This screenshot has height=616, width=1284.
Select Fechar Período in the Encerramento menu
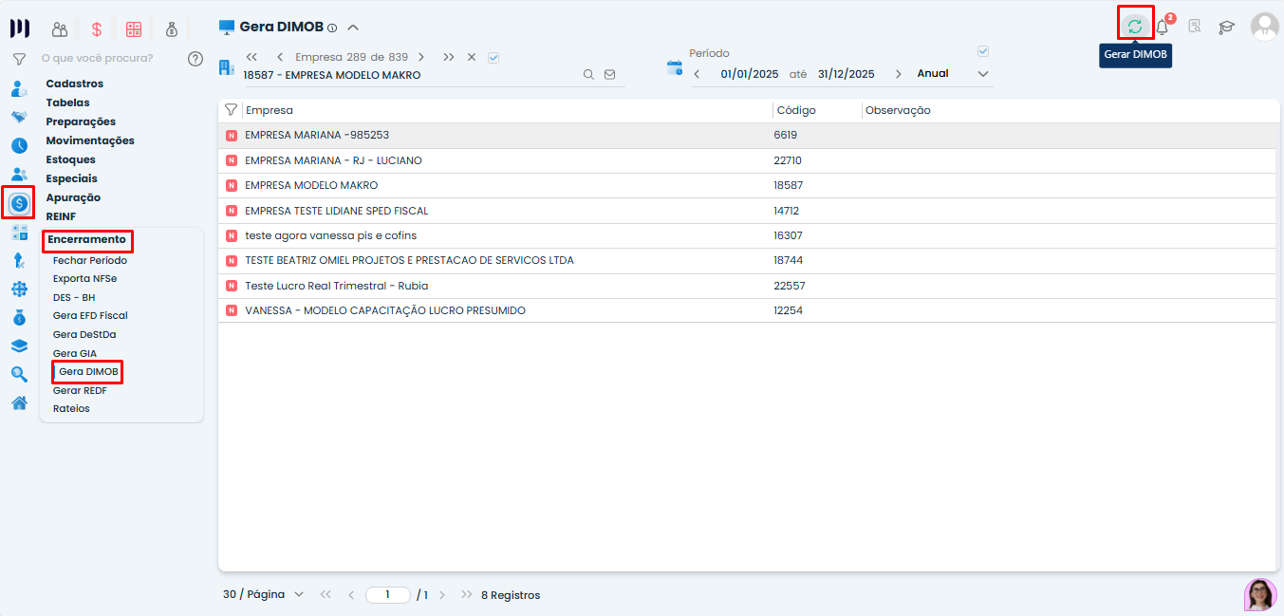90,260
